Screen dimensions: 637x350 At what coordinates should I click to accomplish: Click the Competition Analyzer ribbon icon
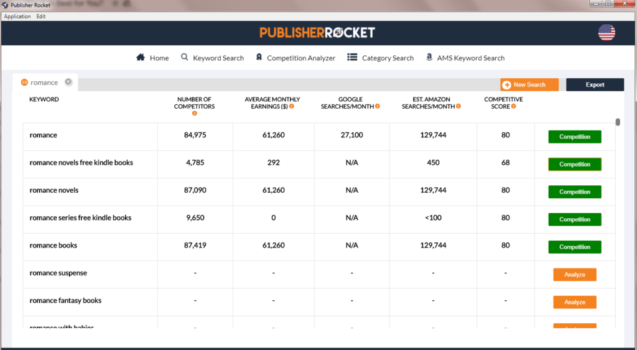259,57
